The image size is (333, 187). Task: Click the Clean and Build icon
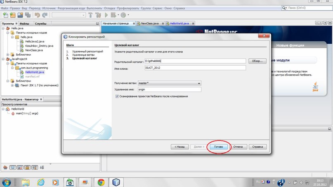(x=98, y=15)
